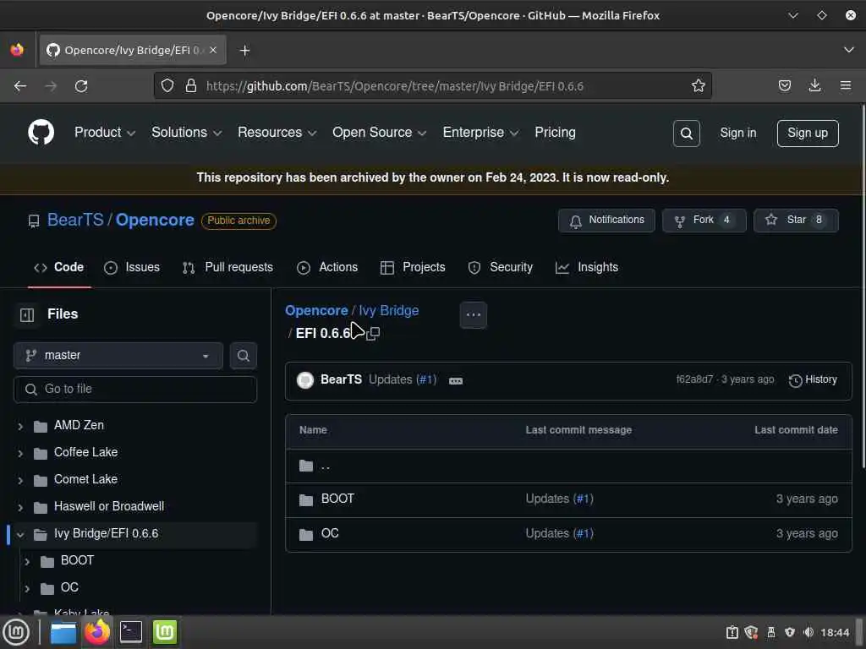866x649 pixels.
Task: Open the Solutions dropdown menu
Action: (187, 133)
